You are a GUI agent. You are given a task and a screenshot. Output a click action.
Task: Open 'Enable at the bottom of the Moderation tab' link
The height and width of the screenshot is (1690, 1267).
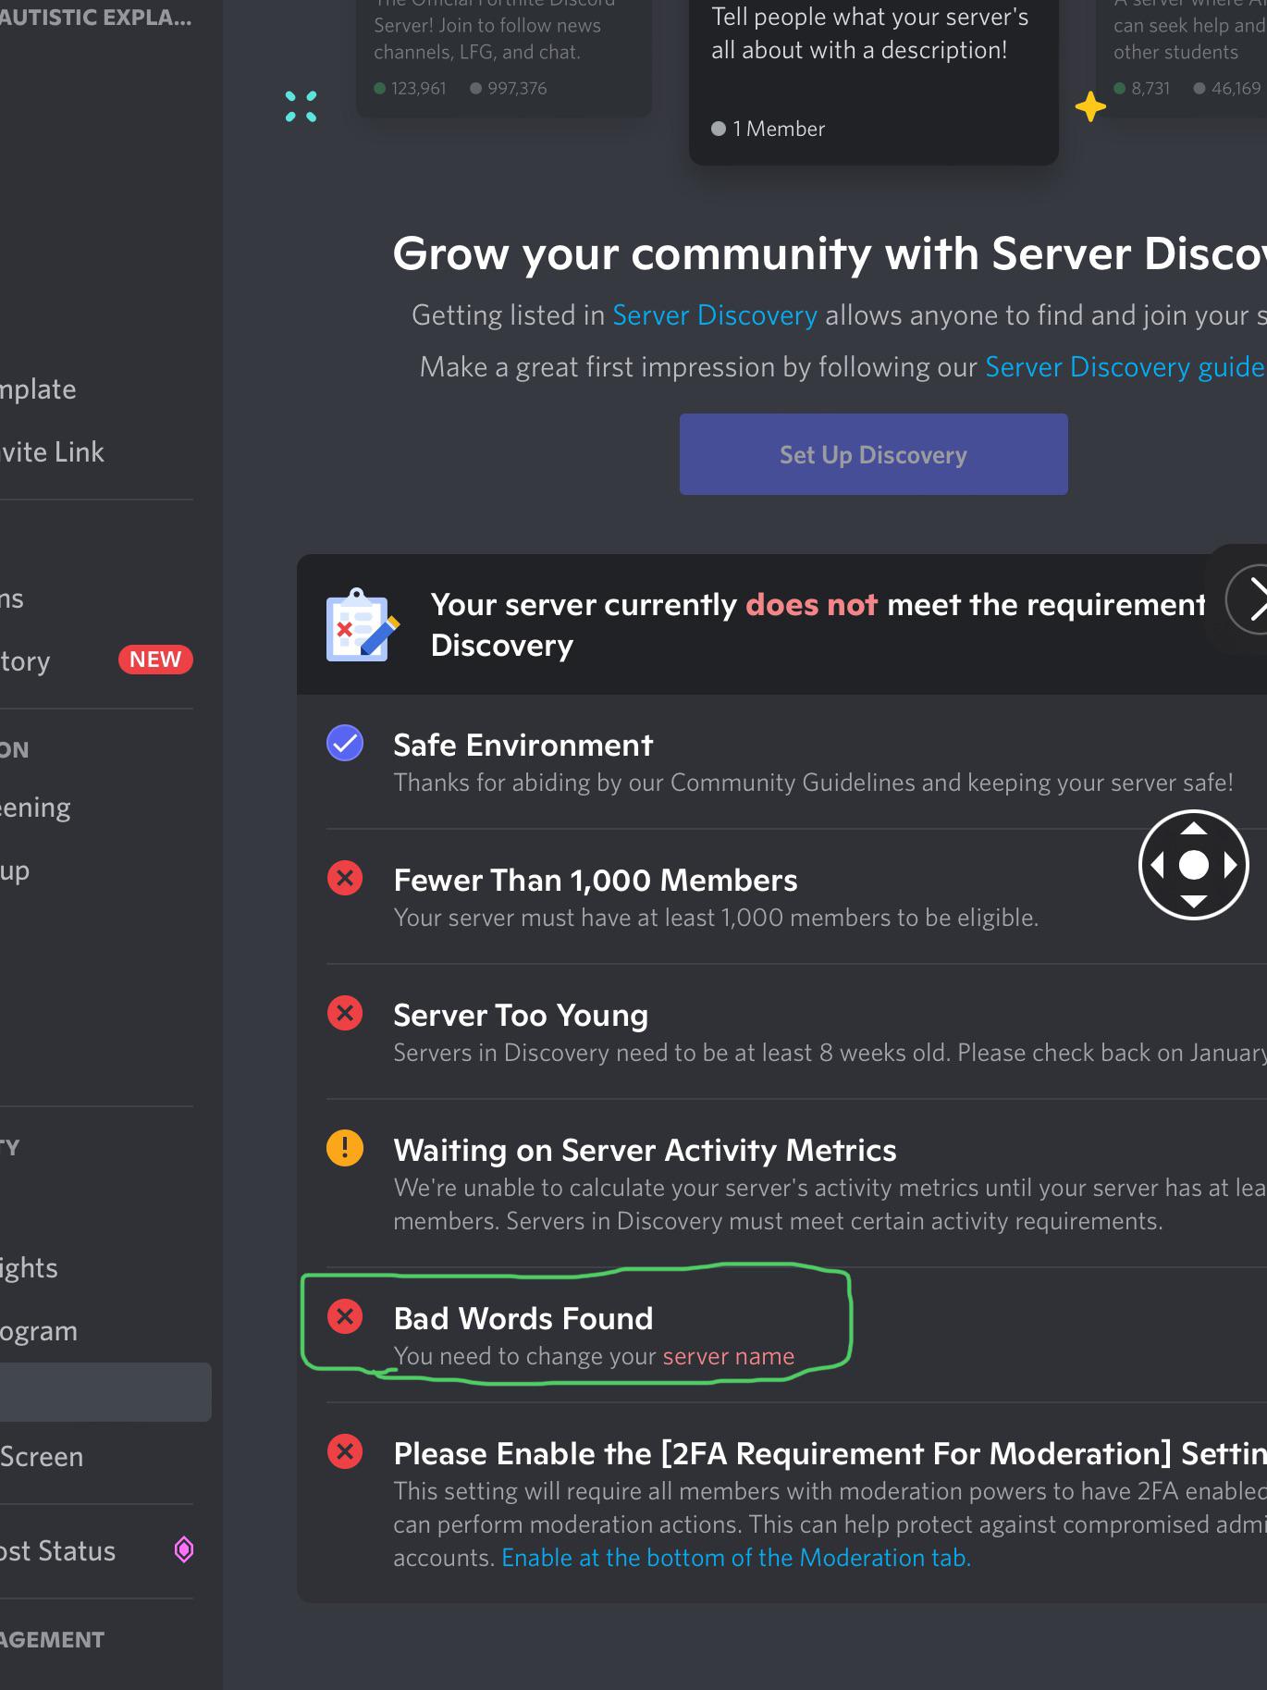point(736,1558)
